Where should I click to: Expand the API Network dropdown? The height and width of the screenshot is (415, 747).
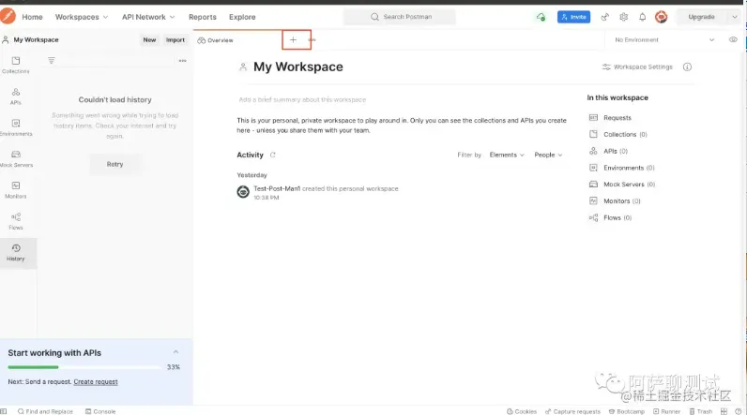click(148, 17)
